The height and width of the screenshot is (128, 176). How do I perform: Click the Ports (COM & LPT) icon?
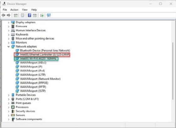13,99
